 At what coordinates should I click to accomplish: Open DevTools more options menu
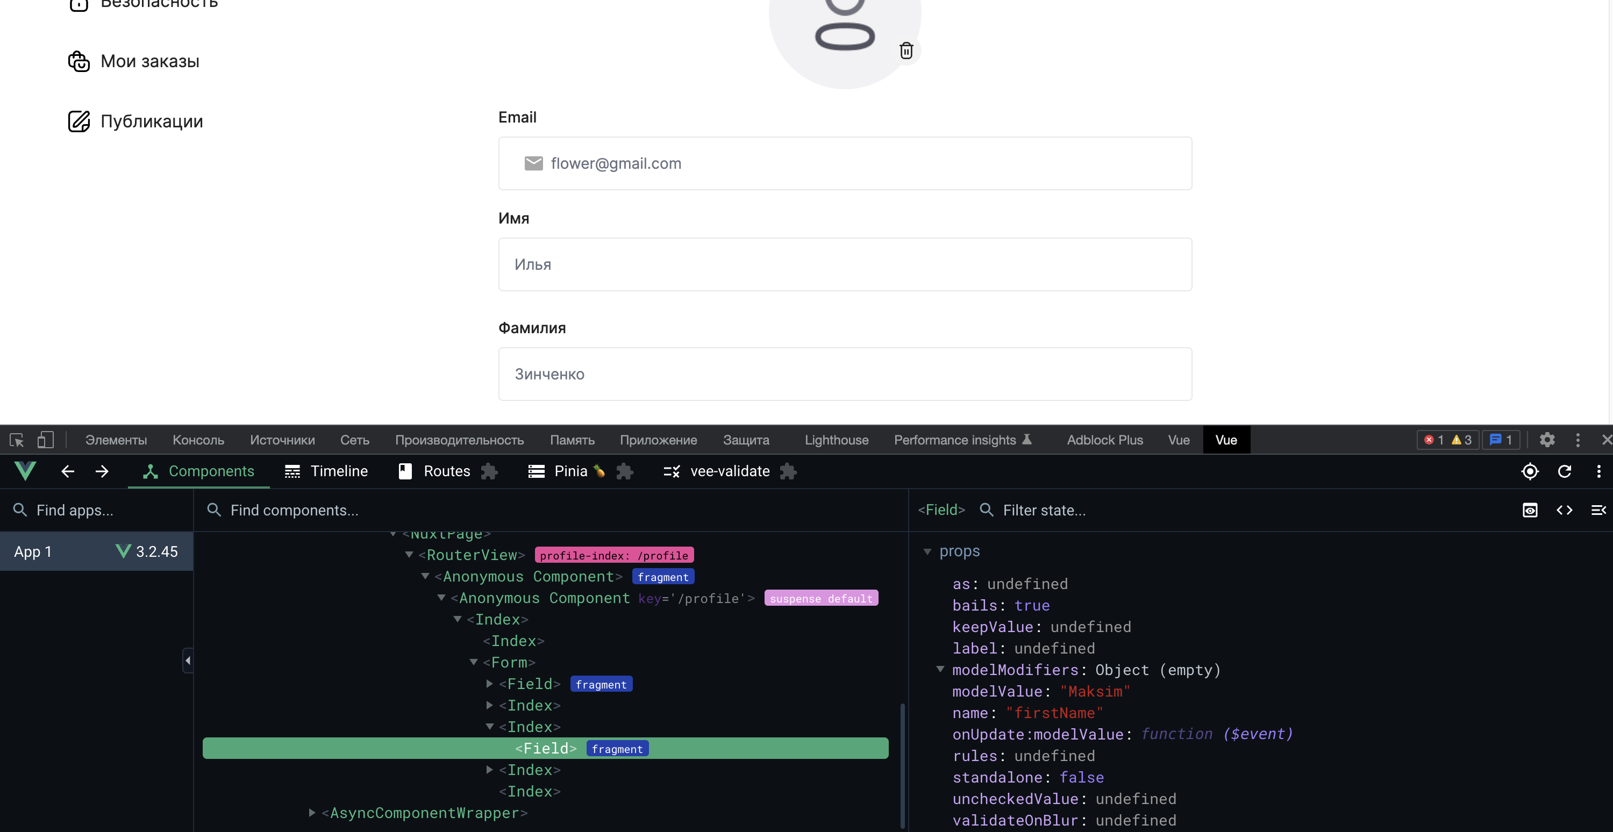click(x=1578, y=440)
